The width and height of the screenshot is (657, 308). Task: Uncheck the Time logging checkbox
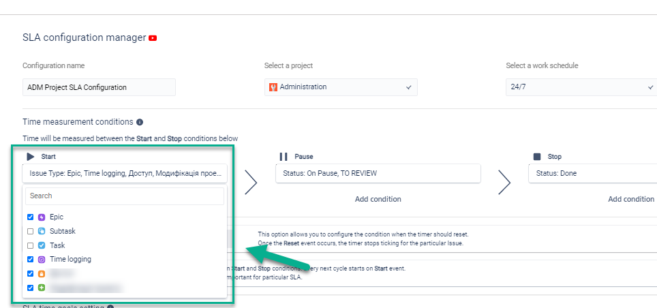pos(30,260)
